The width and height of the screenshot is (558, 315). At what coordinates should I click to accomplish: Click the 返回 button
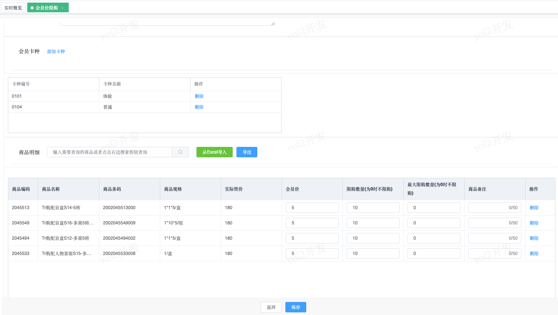click(271, 307)
